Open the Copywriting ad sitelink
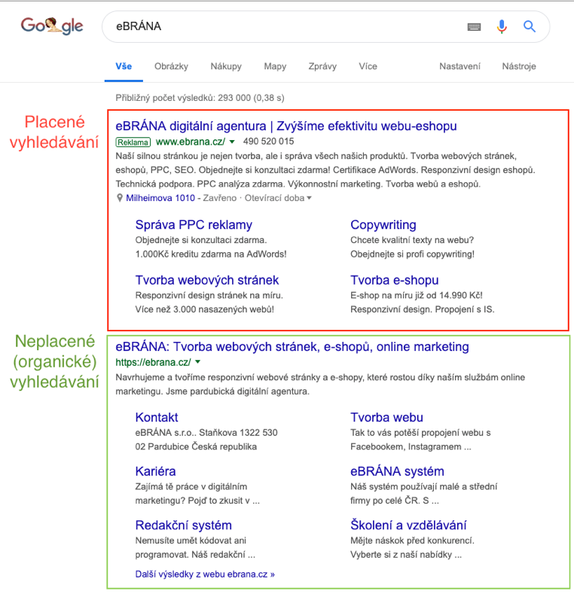Viewport: 574px width, 594px height. click(x=383, y=224)
